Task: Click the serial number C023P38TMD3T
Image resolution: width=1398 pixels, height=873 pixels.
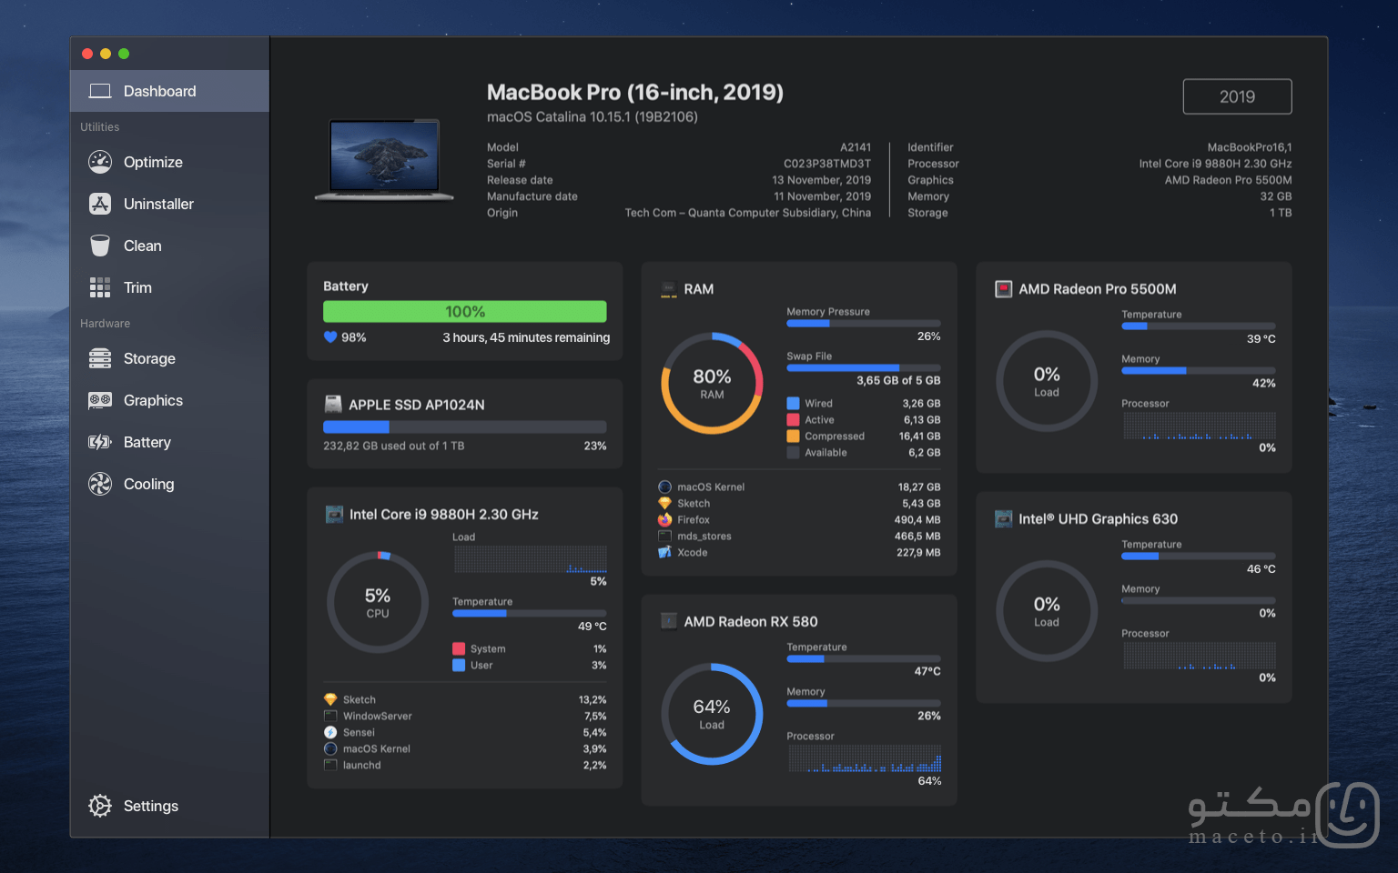Action: coord(827,164)
